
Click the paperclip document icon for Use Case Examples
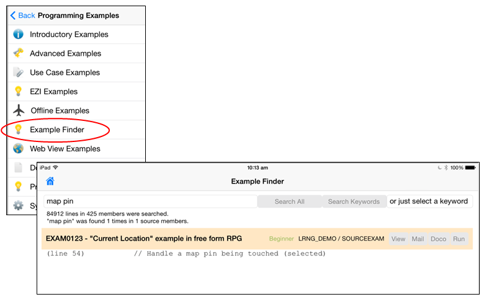click(x=18, y=72)
